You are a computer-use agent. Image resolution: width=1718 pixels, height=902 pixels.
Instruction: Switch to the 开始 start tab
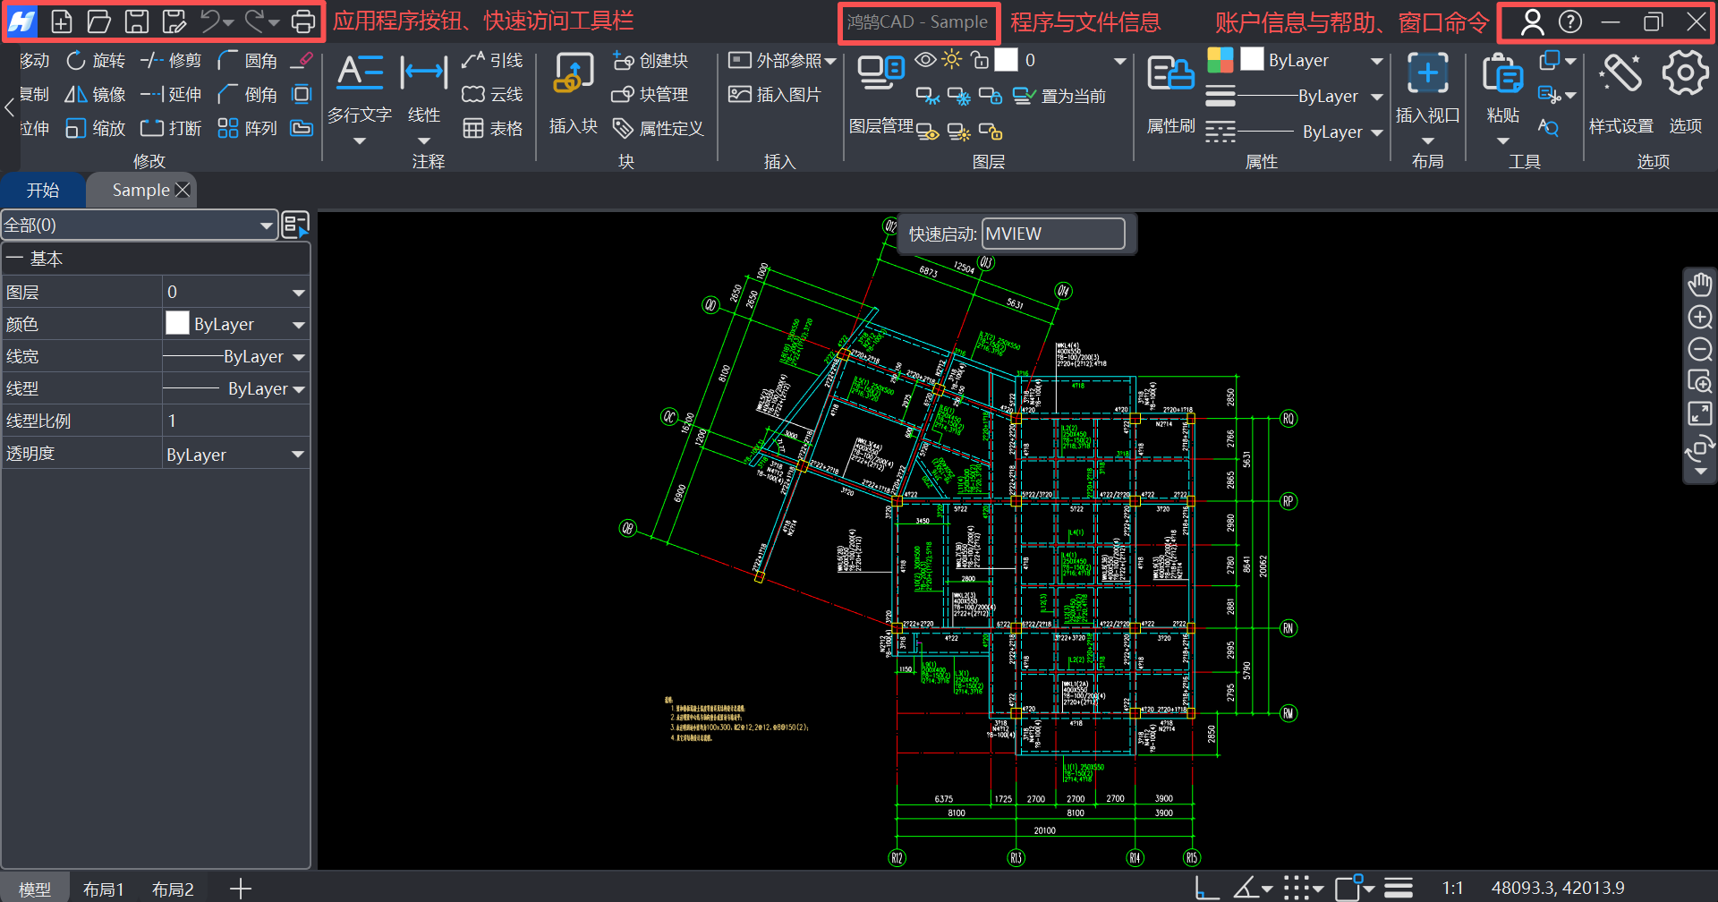click(x=42, y=190)
